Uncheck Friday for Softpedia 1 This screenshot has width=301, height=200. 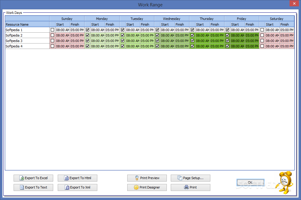click(228, 30)
